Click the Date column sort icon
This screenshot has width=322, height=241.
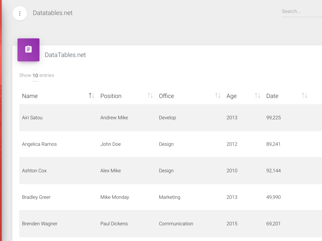click(304, 95)
